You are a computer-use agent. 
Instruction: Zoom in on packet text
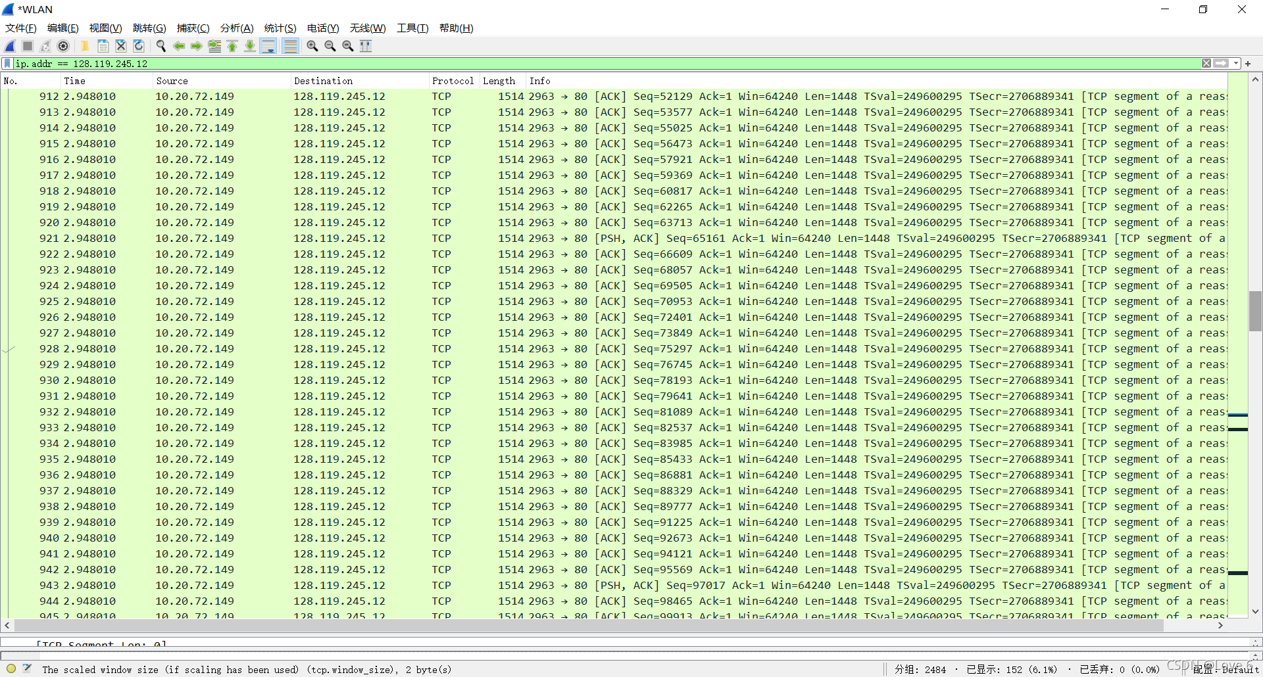coord(312,46)
